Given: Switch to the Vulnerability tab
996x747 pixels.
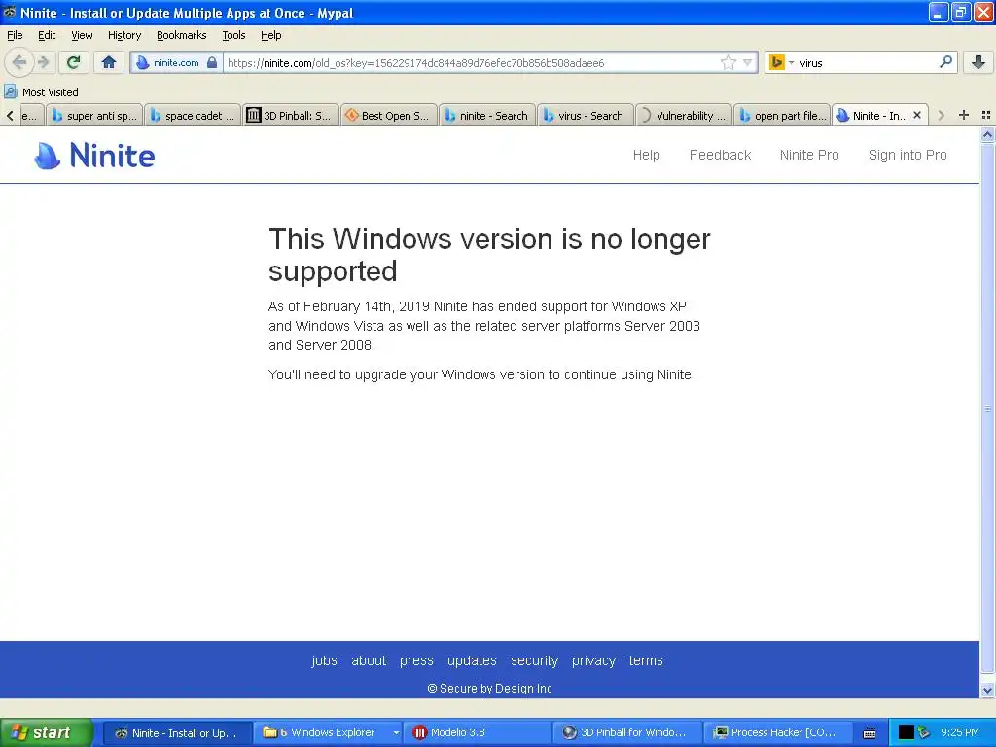Looking at the screenshot, I should click(684, 115).
